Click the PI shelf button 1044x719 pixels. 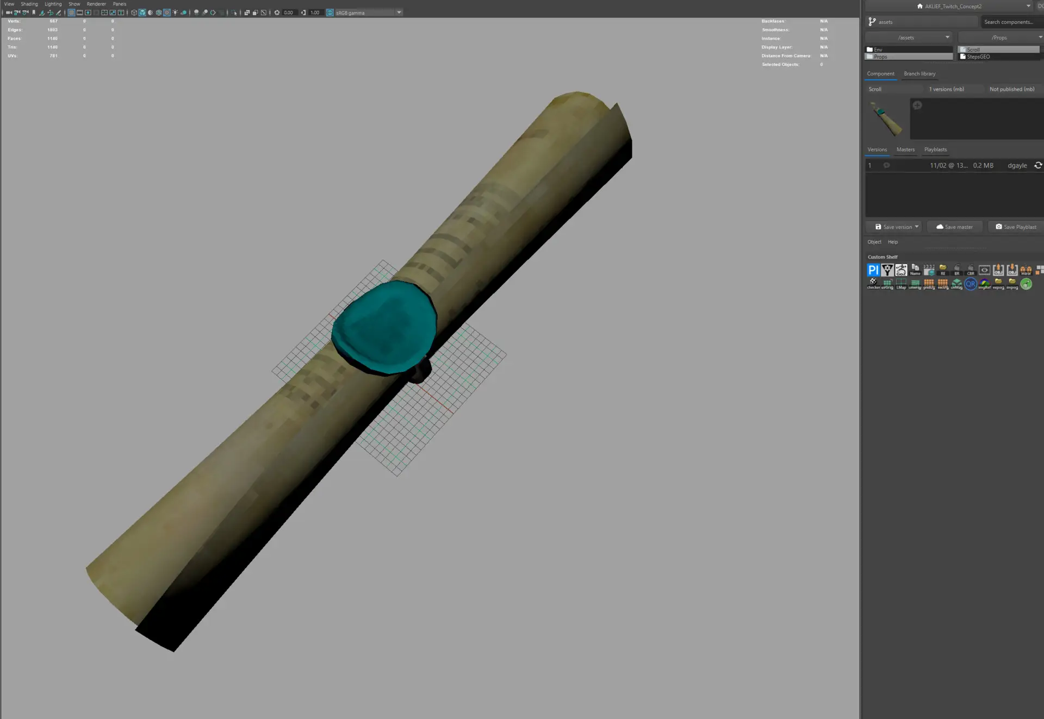[x=873, y=270]
